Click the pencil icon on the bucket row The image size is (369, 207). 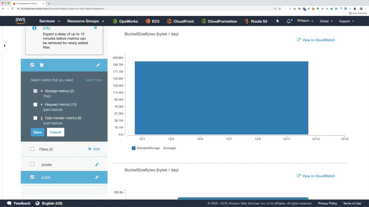[98, 65]
